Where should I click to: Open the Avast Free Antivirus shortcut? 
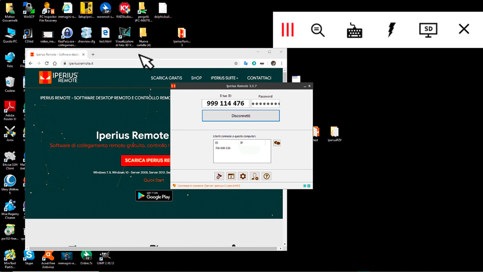[48, 259]
